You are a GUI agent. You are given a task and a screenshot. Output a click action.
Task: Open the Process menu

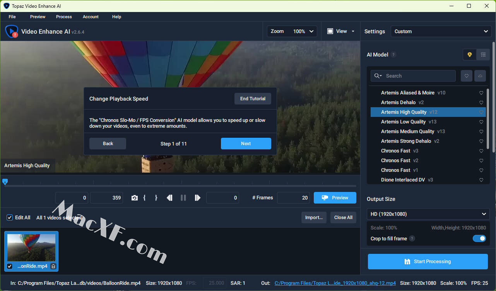(x=64, y=17)
